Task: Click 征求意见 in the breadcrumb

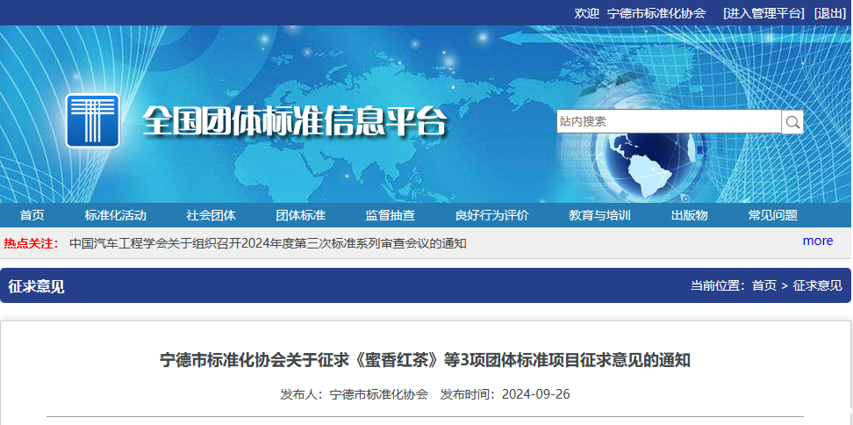Action: pyautogui.click(x=817, y=285)
